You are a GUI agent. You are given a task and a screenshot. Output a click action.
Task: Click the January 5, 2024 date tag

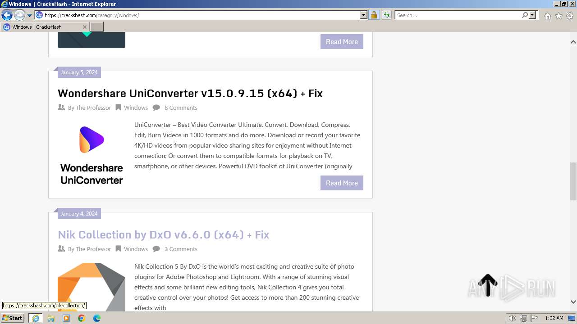click(x=79, y=72)
